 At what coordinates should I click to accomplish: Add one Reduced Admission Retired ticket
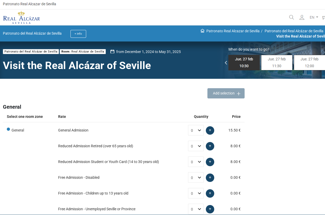(210, 146)
